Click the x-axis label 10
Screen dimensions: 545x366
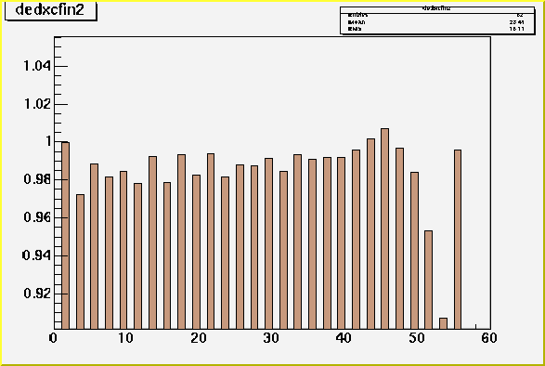(125, 338)
